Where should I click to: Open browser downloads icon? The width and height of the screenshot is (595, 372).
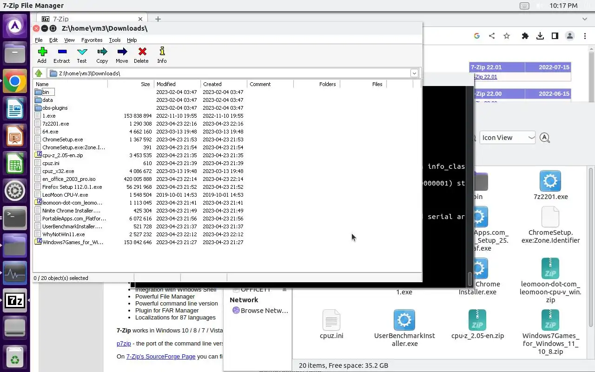pyautogui.click(x=540, y=36)
